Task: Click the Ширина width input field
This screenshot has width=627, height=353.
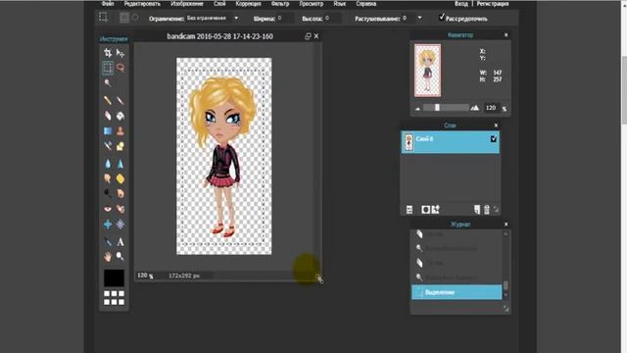Action: coord(285,18)
